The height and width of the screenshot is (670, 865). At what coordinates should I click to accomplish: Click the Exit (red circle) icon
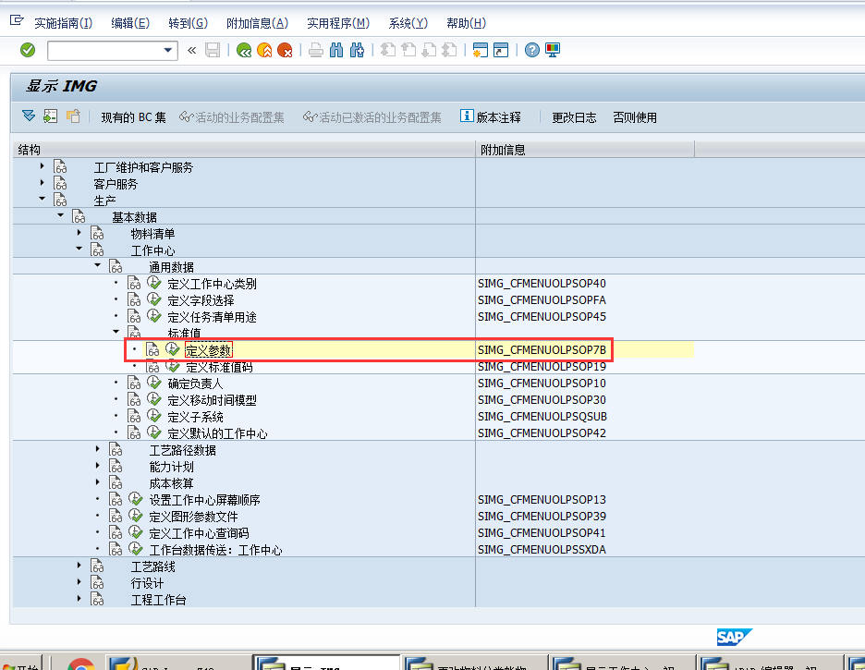click(283, 50)
